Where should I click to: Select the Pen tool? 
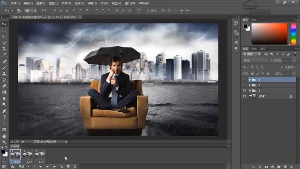[4, 111]
